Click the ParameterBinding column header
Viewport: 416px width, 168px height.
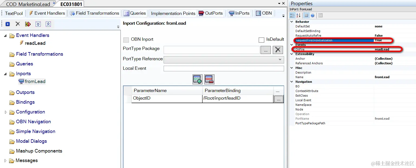point(238,91)
